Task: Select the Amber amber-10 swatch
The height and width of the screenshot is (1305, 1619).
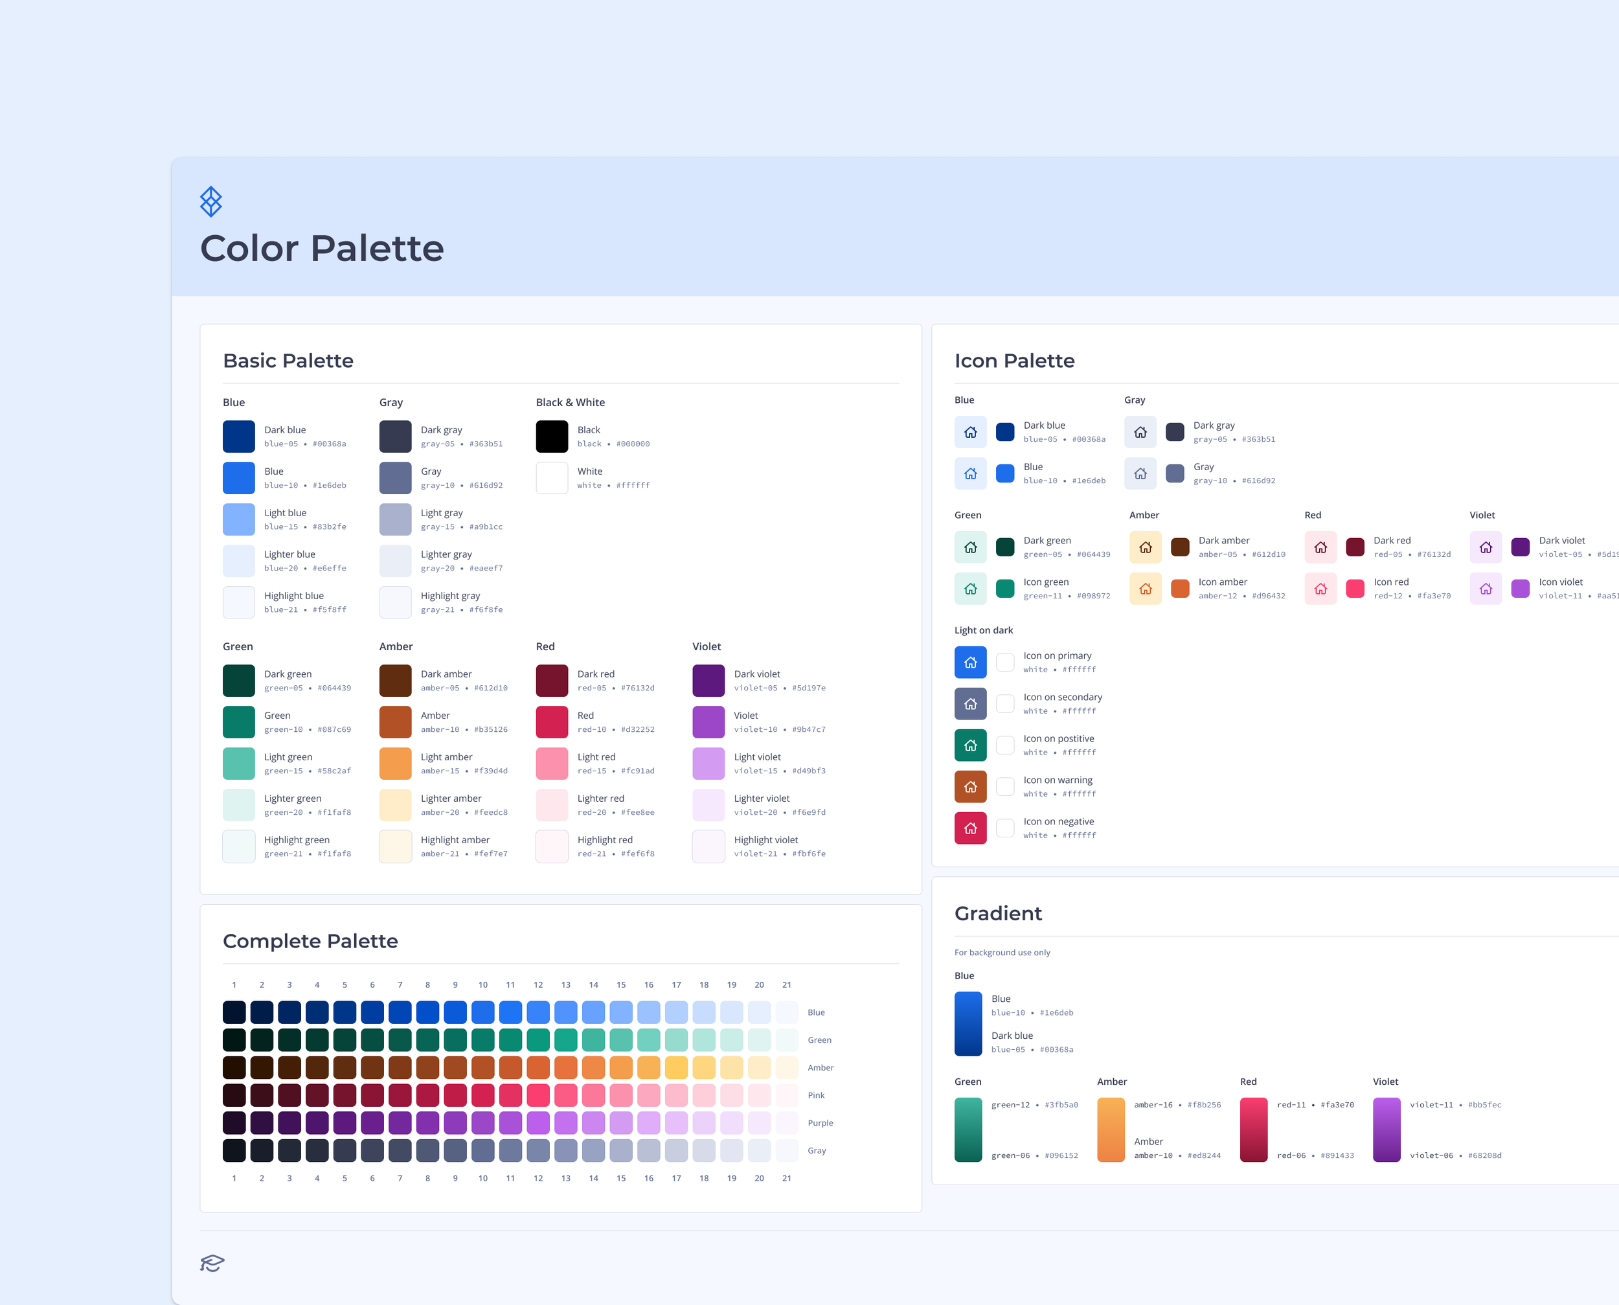Action: click(x=395, y=722)
